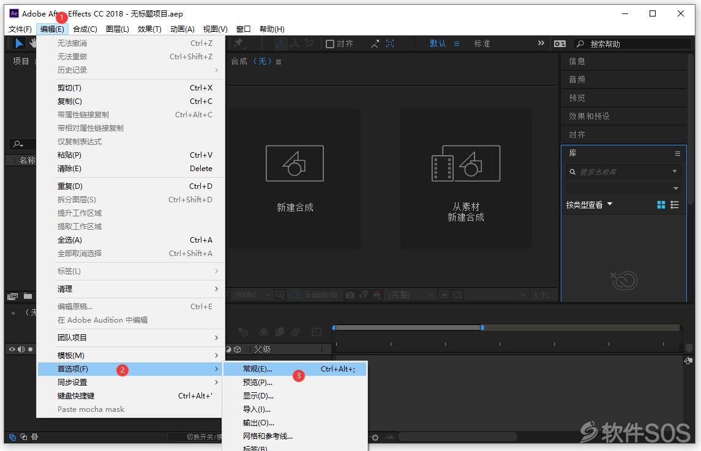This screenshot has width=701, height=451.
Task: Toggle the layer switches pane icon
Action: [x=12, y=437]
